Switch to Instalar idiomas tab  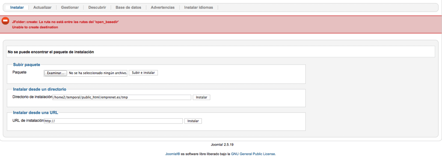pos(198,8)
